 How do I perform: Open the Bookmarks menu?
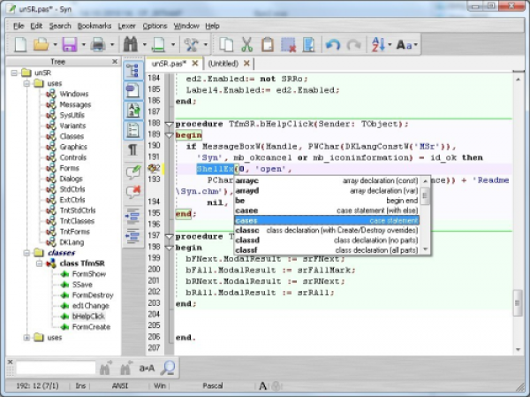pos(95,26)
